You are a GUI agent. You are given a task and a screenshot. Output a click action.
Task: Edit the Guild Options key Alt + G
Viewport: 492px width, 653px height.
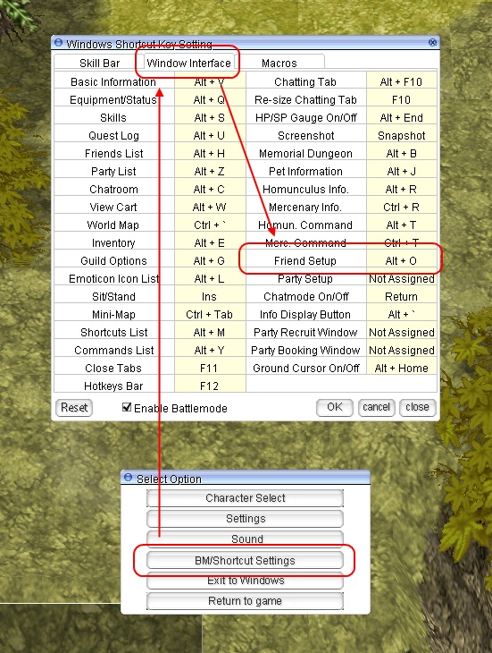click(x=210, y=260)
